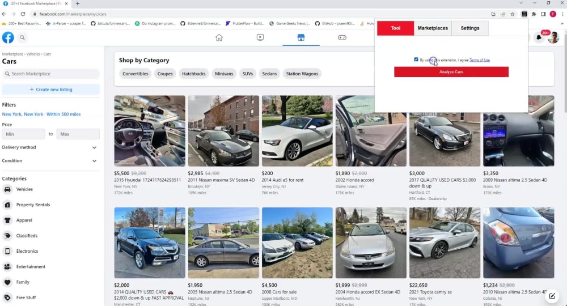
Task: Click the Search Marketplace field
Action: tap(50, 74)
